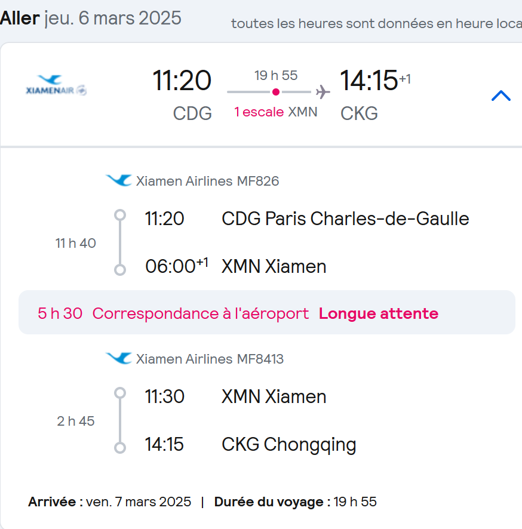
Task: Select the '1 escale XMN' label
Action: 276,112
